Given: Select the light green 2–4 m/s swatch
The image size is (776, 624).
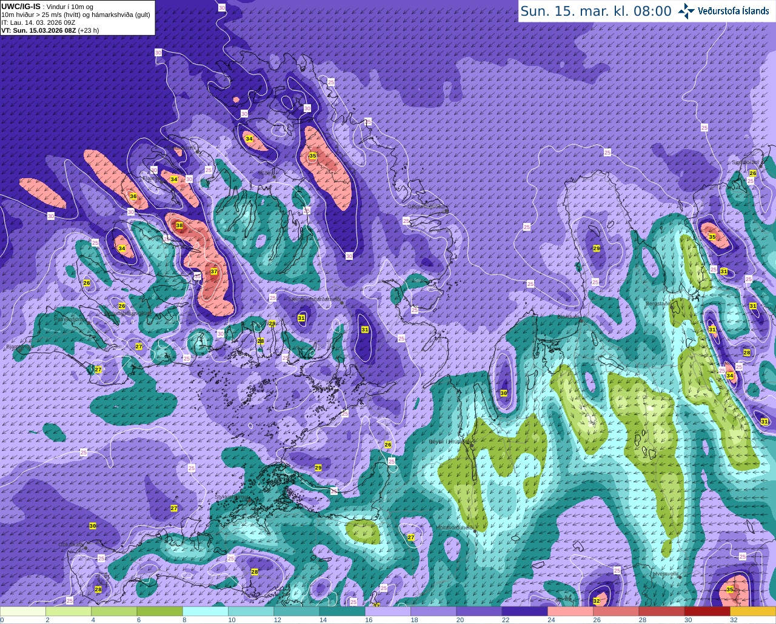Looking at the screenshot, I should click(x=69, y=611).
